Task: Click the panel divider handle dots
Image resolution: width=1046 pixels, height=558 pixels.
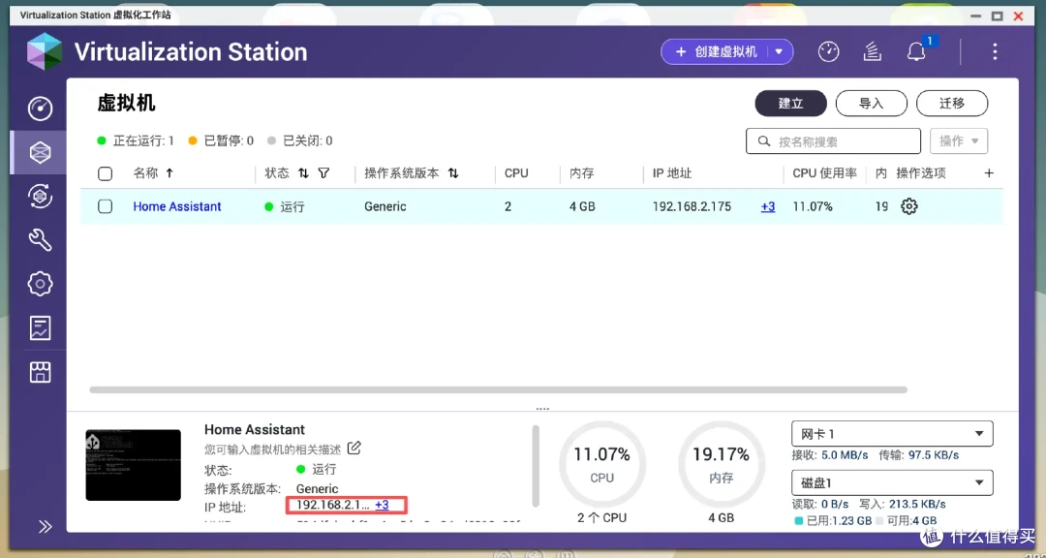Action: tap(542, 408)
